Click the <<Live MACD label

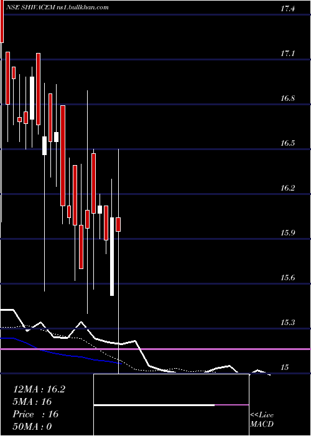262,420
